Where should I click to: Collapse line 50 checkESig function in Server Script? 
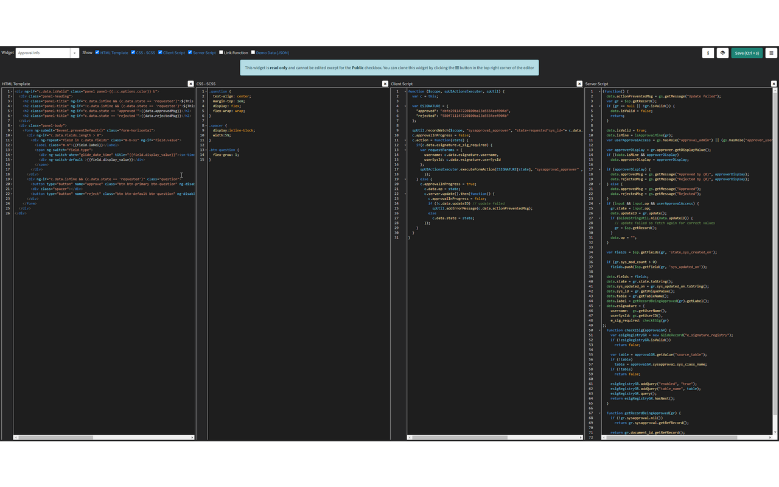[599, 329]
